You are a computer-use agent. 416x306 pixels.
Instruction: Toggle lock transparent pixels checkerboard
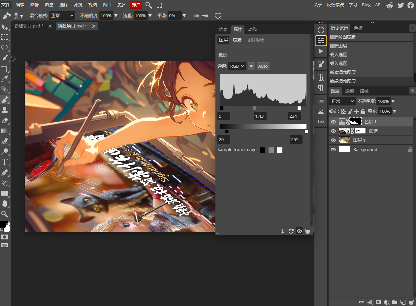(344, 111)
